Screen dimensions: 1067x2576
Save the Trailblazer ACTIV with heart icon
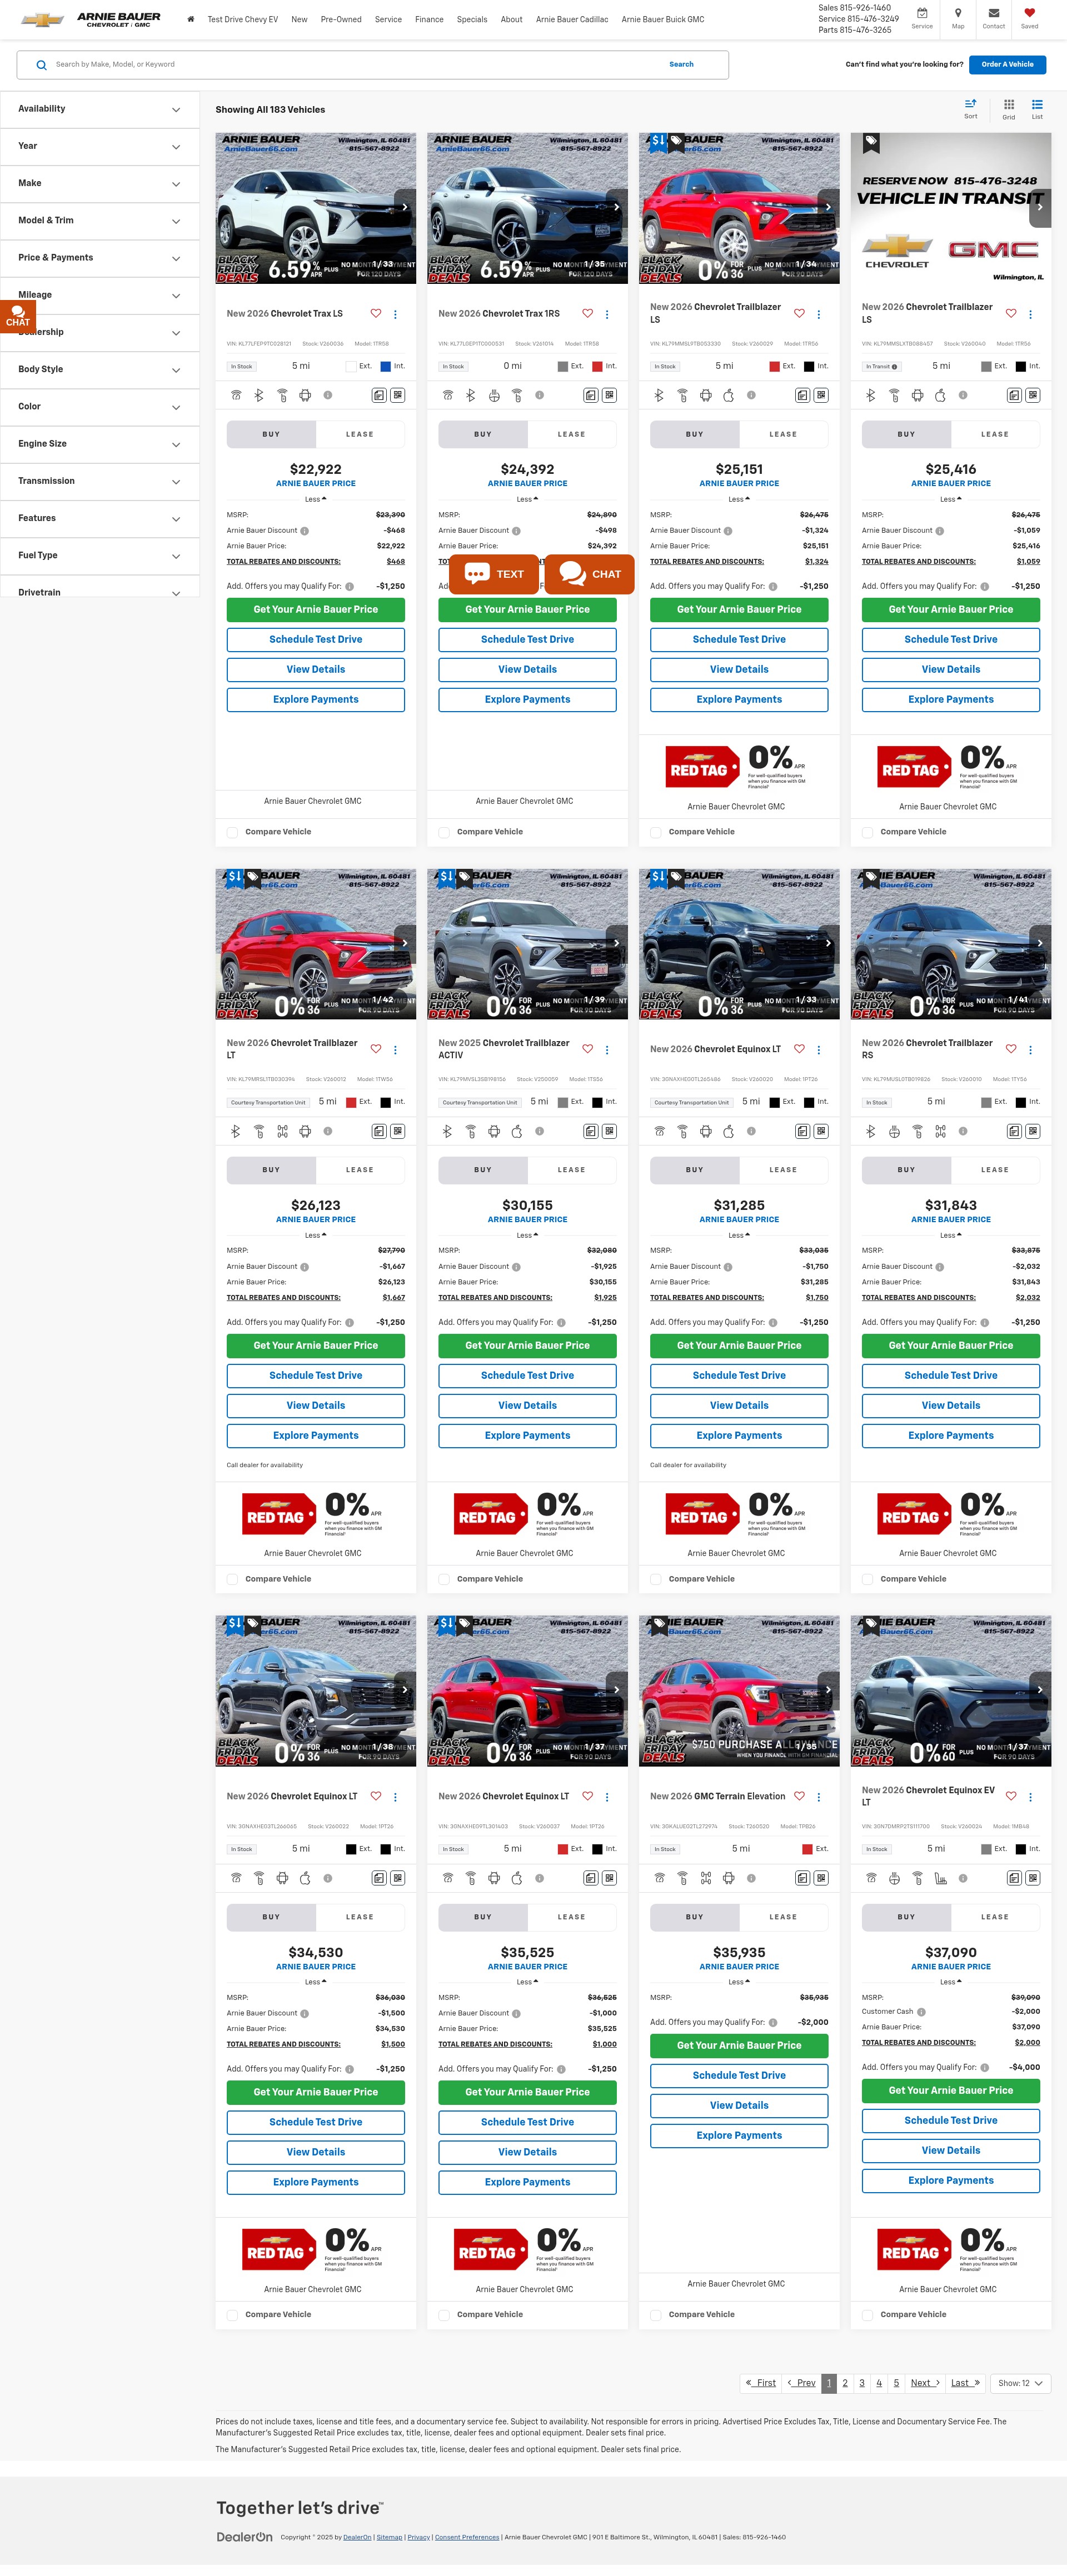[588, 1049]
